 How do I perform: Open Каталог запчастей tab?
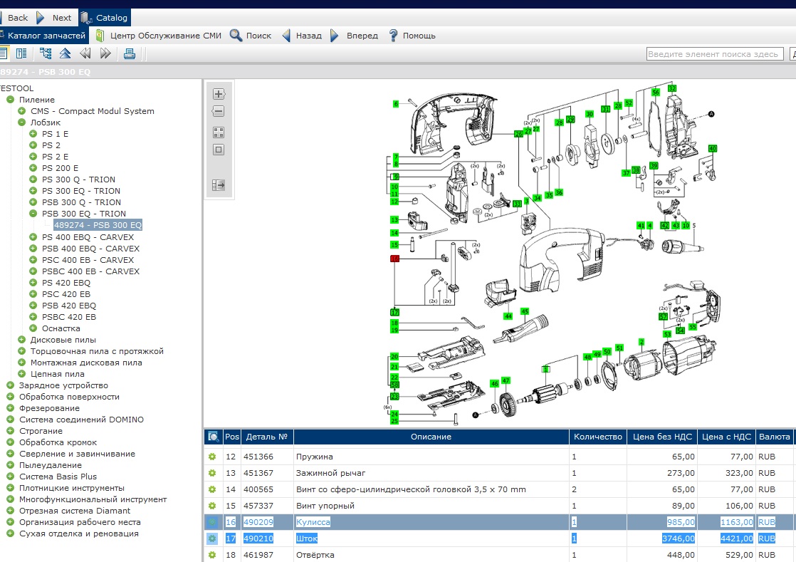click(x=43, y=36)
